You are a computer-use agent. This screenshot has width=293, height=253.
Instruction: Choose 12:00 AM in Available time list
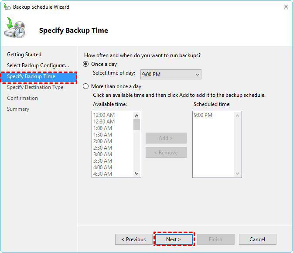coord(104,115)
